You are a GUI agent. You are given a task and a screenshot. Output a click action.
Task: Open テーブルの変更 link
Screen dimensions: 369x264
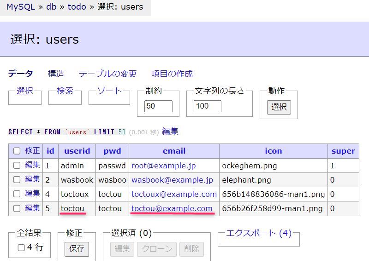coord(107,74)
